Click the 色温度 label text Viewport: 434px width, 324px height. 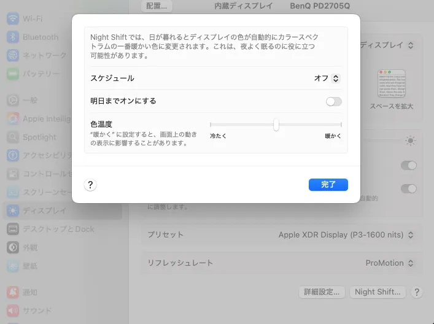pos(101,124)
